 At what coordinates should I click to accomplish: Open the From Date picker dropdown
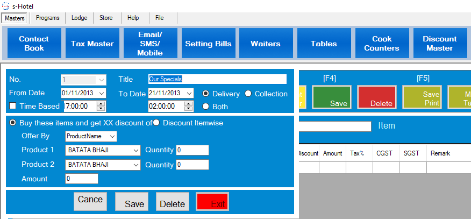[x=102, y=93]
